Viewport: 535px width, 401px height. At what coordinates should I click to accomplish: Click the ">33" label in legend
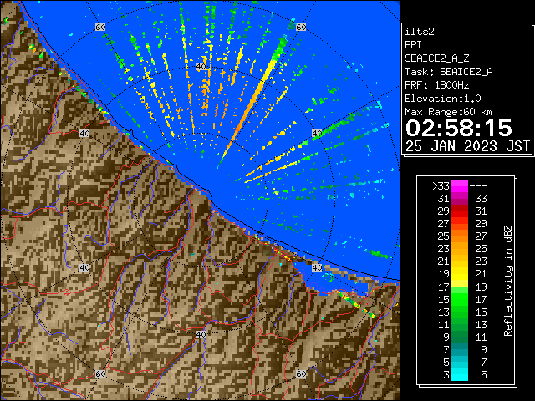click(x=441, y=186)
